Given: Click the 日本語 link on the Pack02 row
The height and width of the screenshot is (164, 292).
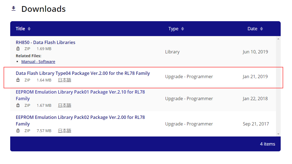Looking at the screenshot, I should click(64, 130).
